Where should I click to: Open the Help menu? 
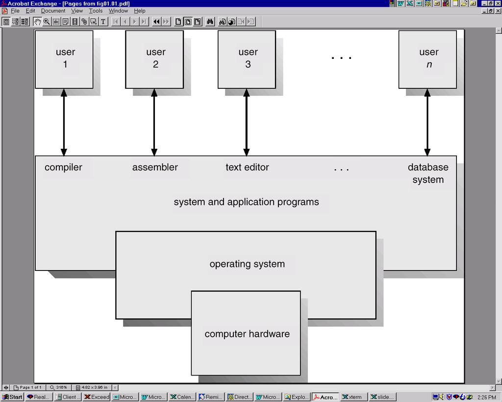(140, 11)
